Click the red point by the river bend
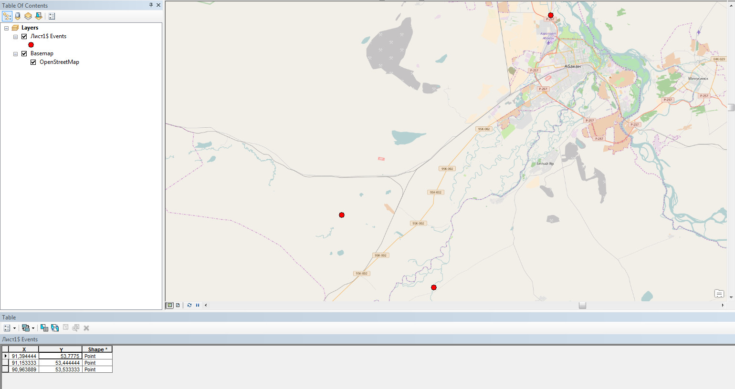The image size is (735, 389). pyautogui.click(x=434, y=287)
